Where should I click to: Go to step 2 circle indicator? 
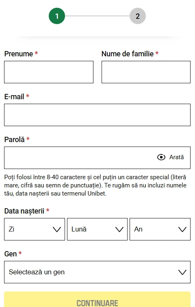138,16
